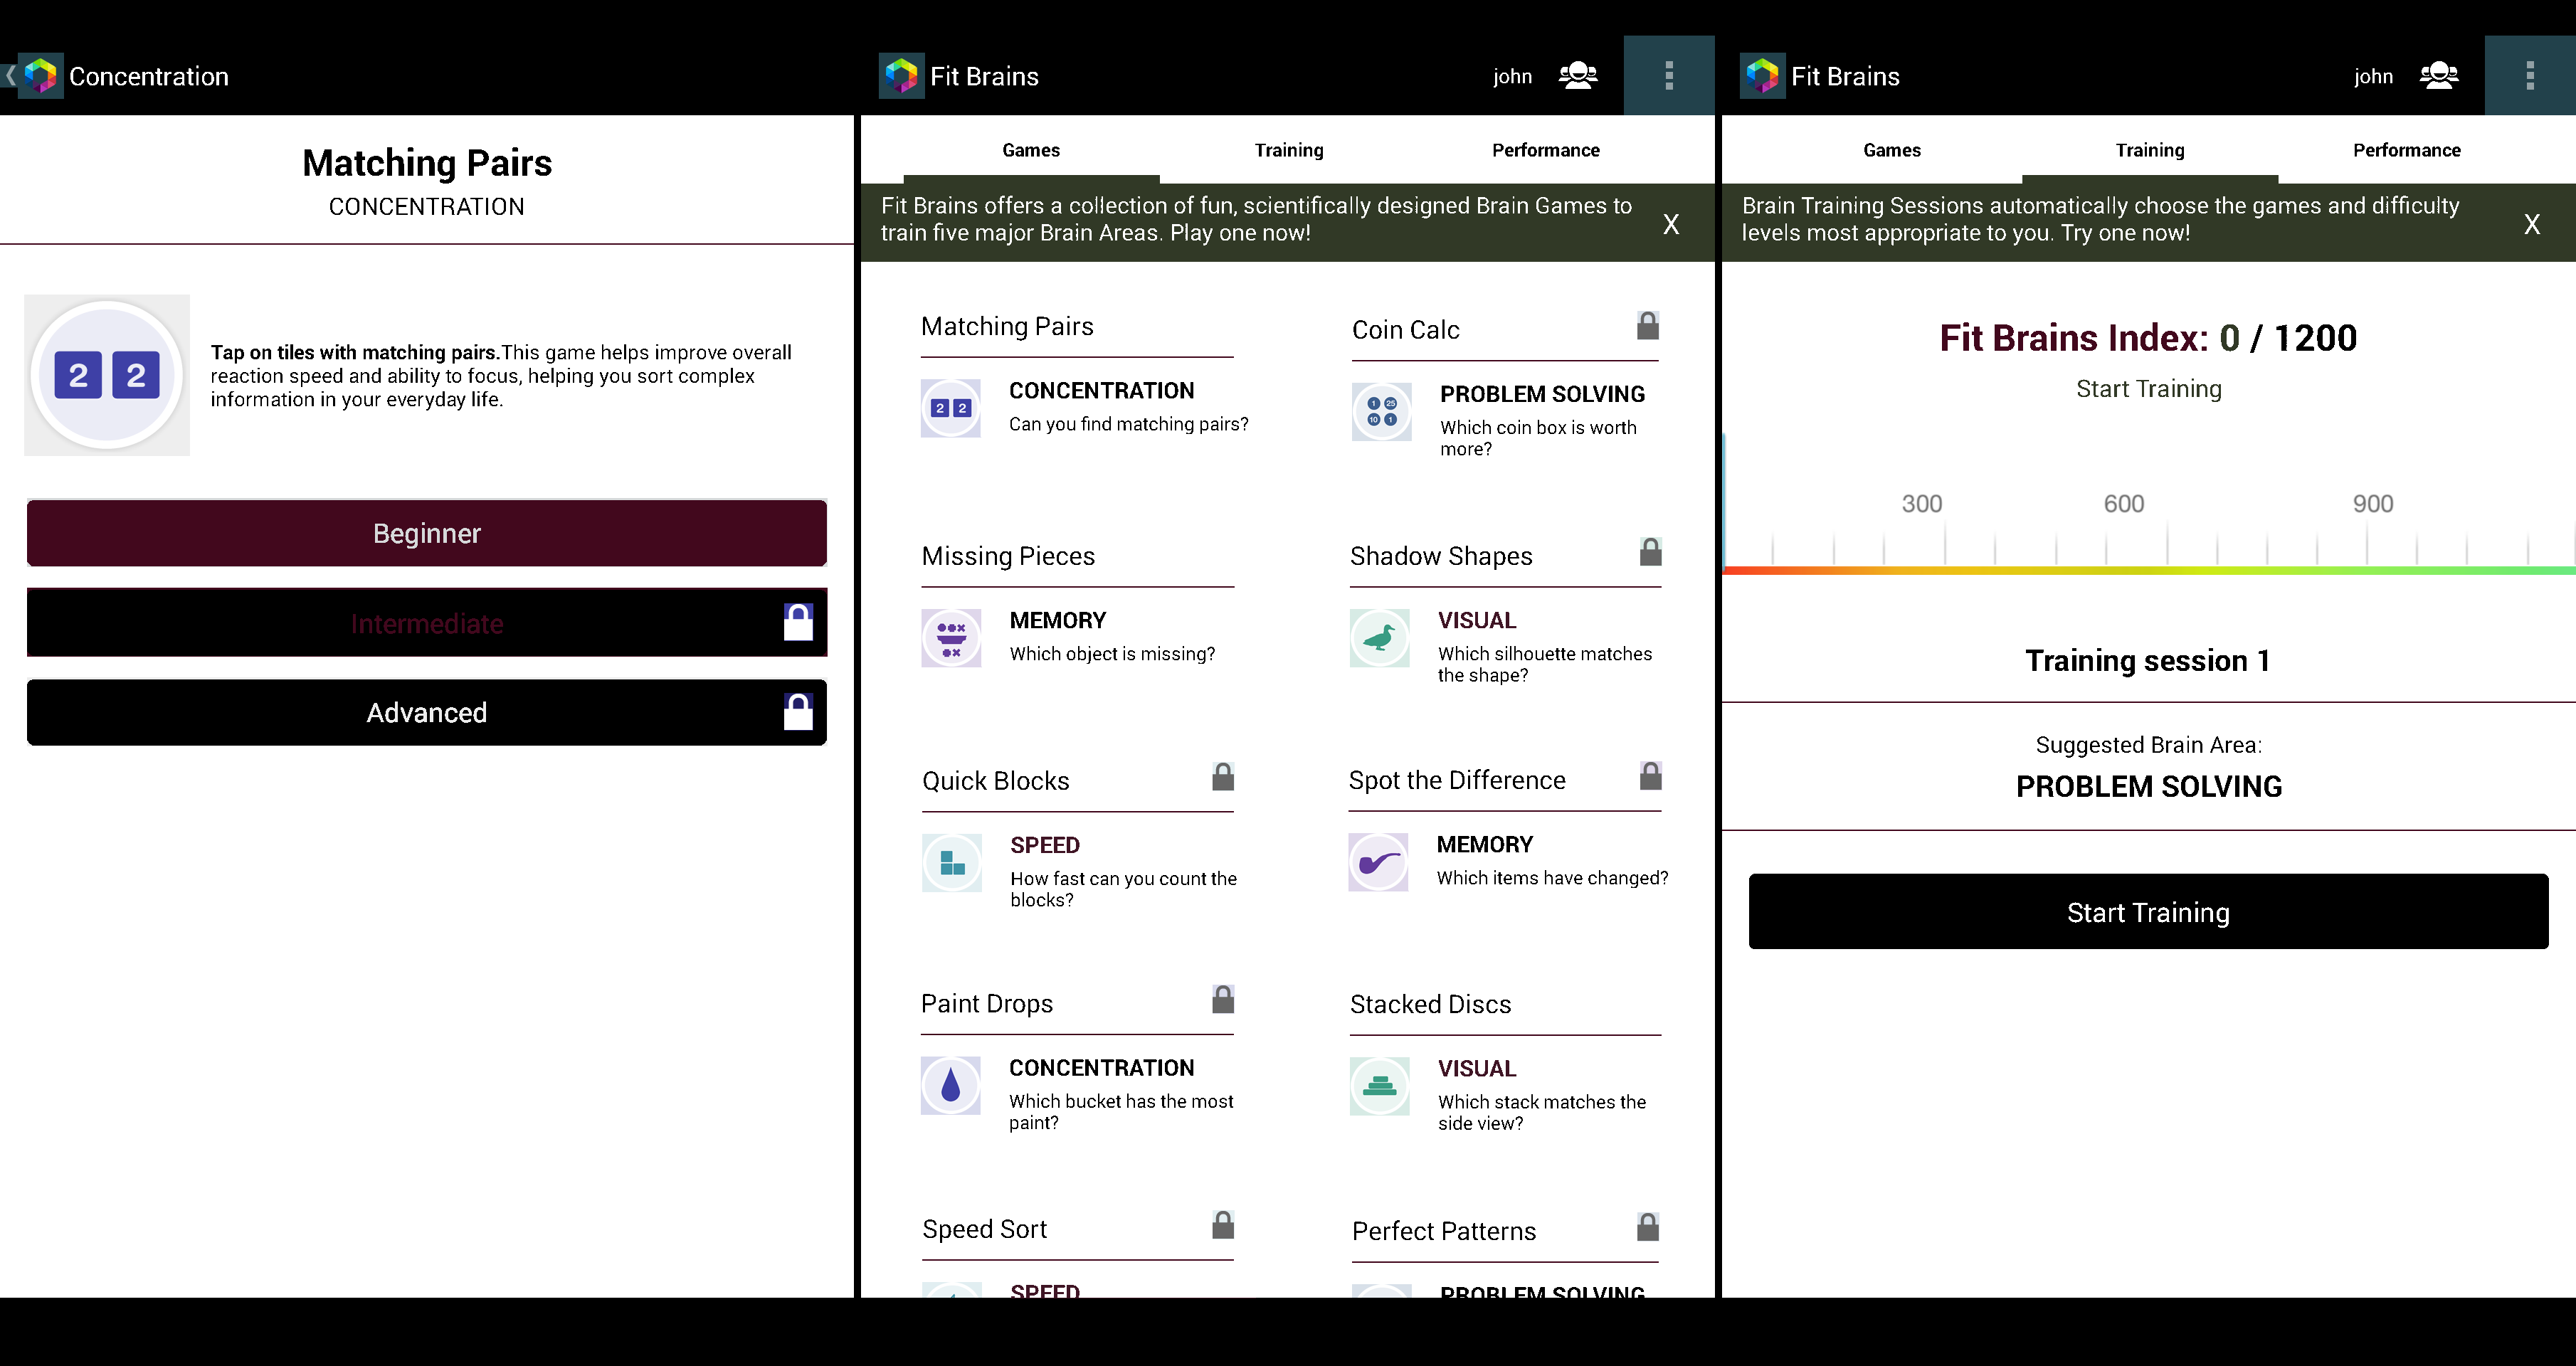2576x1366 pixels.
Task: Click the Start Training button
Action: point(2147,913)
